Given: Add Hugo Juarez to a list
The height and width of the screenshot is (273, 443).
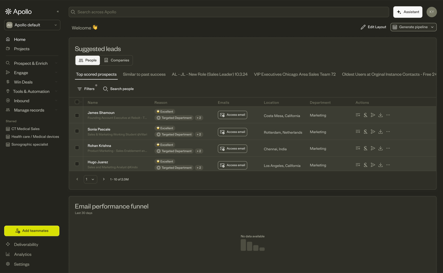Looking at the screenshot, I should click(x=358, y=165).
